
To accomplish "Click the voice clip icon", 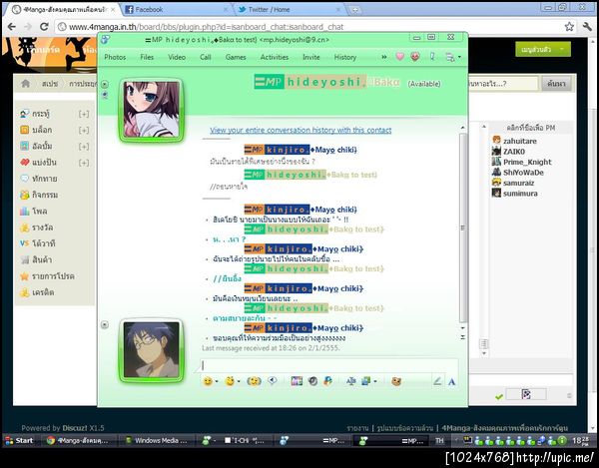I will pyautogui.click(x=273, y=380).
